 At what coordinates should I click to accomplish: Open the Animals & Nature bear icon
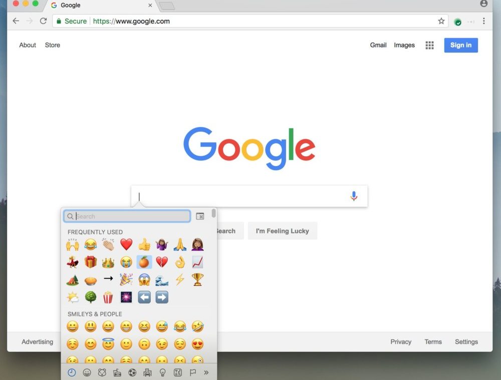[101, 372]
